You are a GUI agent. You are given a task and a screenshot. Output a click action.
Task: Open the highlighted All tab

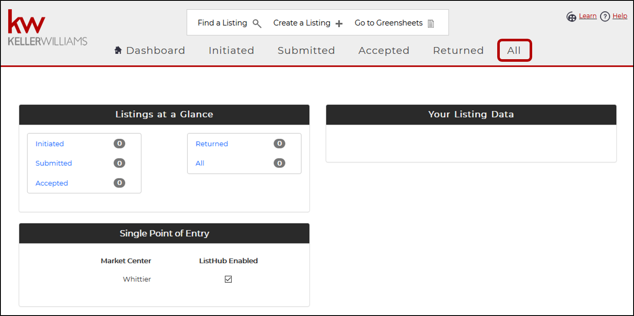(x=514, y=51)
